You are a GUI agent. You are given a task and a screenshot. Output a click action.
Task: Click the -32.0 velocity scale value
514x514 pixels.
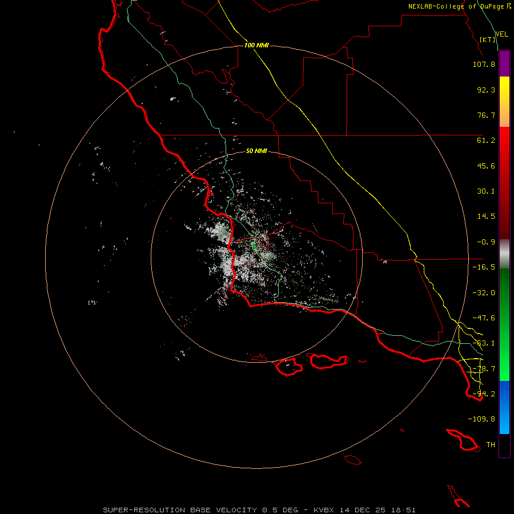pos(484,293)
